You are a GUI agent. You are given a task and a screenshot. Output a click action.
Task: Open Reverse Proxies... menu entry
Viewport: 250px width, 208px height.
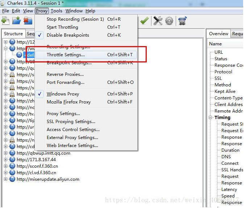click(86, 74)
